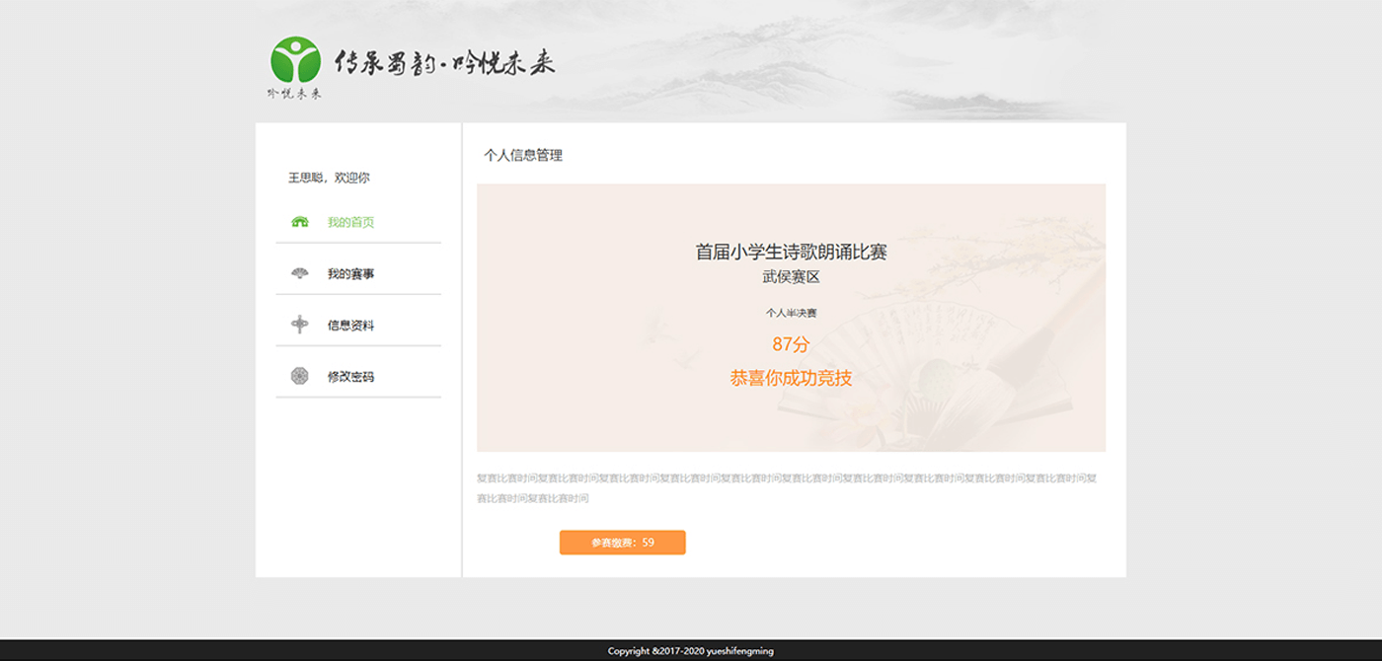Open the 我的赛事 menu item
Image resolution: width=1382 pixels, height=661 pixels.
(x=350, y=273)
